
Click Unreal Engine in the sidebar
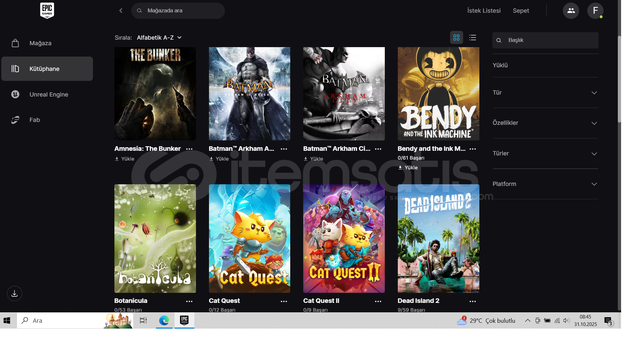pos(49,95)
